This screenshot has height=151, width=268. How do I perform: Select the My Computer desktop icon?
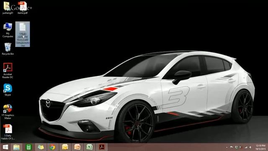pos(8,30)
